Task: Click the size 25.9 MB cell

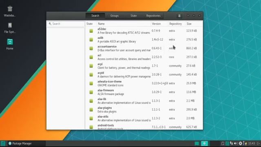Action: (x=191, y=83)
